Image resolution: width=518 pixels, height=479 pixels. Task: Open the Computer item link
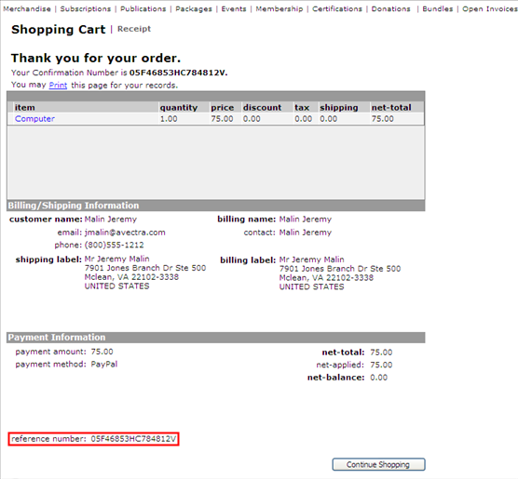[x=34, y=119]
